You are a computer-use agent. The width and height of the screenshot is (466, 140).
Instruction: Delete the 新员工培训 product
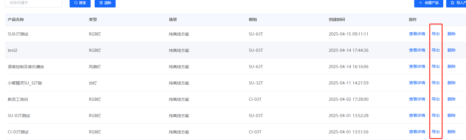(451, 99)
